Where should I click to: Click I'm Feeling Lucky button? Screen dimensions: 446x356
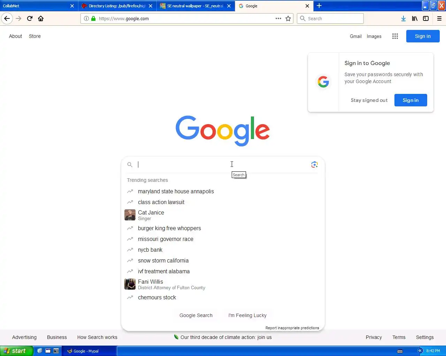click(247, 315)
